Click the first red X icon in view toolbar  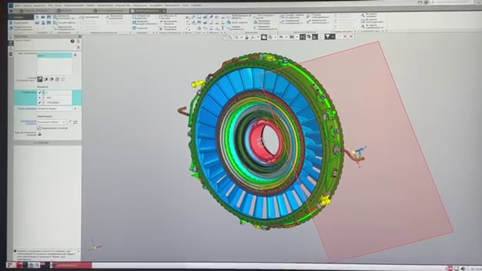[x=345, y=36]
